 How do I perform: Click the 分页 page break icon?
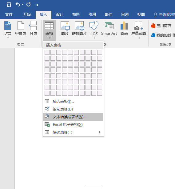click(33, 26)
